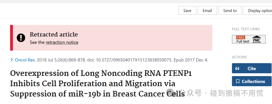This screenshot has width=272, height=104.
Task: Open the retraction notice link
Action: coord(62,43)
